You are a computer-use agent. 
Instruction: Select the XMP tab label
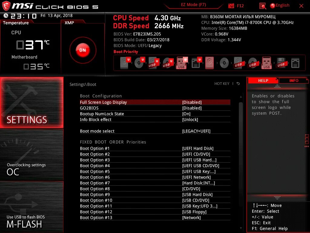(x=69, y=23)
